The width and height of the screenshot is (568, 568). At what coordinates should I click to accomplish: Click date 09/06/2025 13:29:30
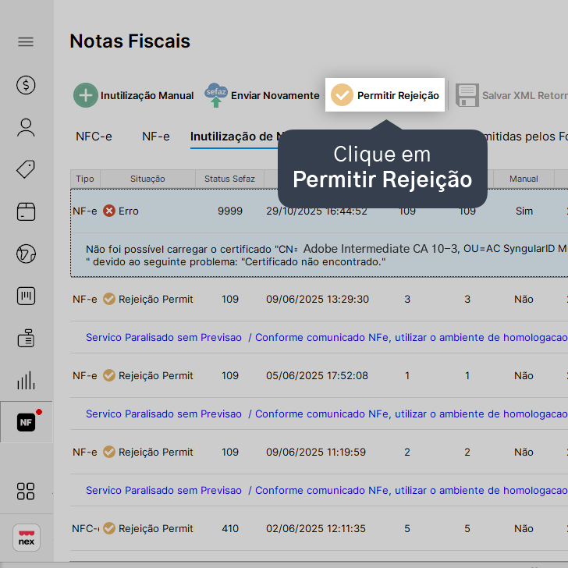coord(318,300)
